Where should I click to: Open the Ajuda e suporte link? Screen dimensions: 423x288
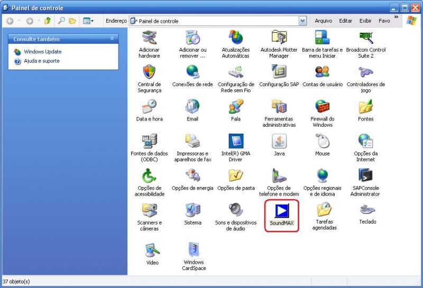(42, 61)
